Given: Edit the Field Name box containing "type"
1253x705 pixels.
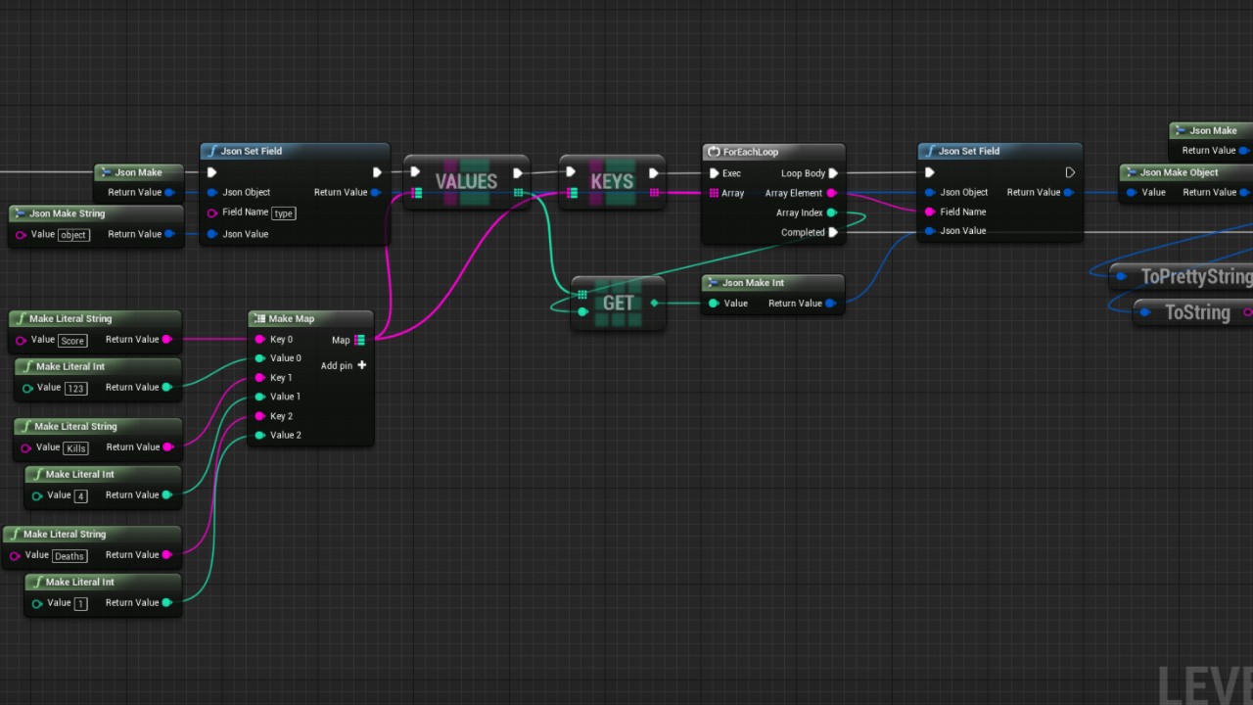Looking at the screenshot, I should (283, 212).
